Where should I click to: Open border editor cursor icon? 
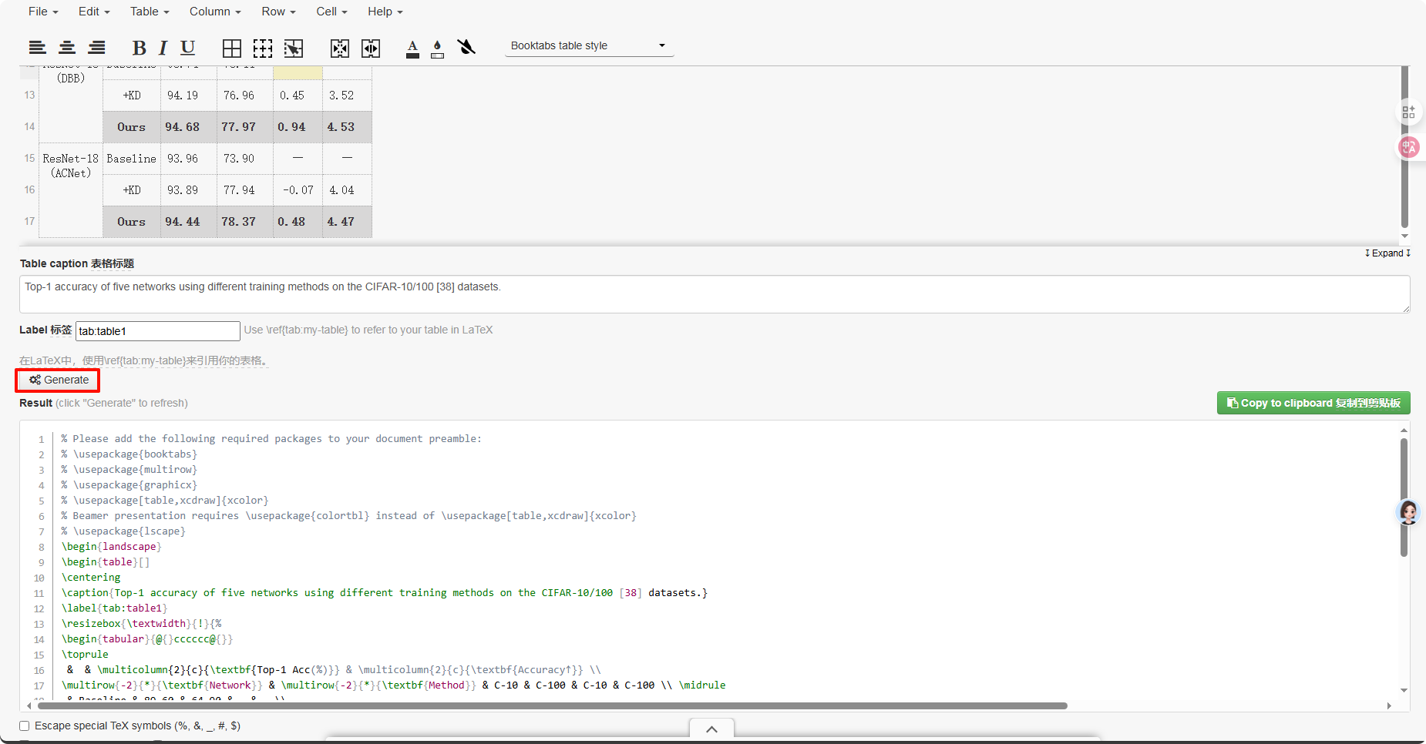click(294, 49)
